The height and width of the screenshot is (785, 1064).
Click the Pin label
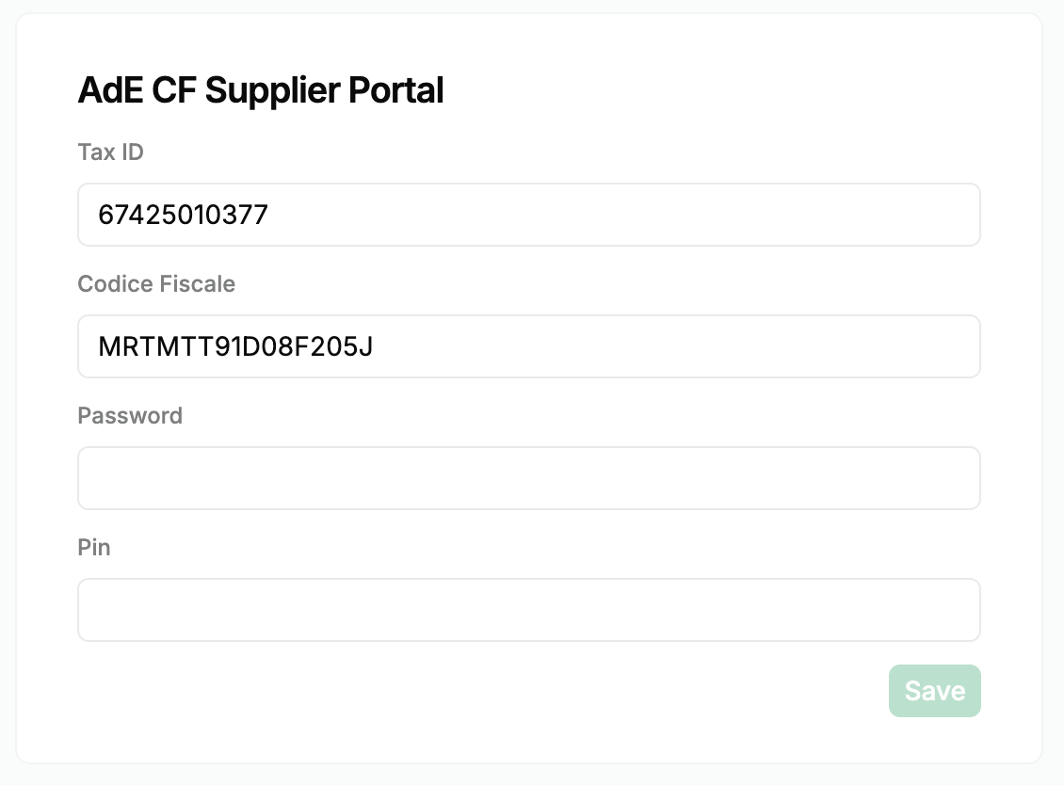pyautogui.click(x=93, y=547)
